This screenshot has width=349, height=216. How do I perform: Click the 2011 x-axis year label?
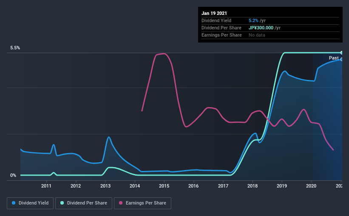tap(46, 186)
